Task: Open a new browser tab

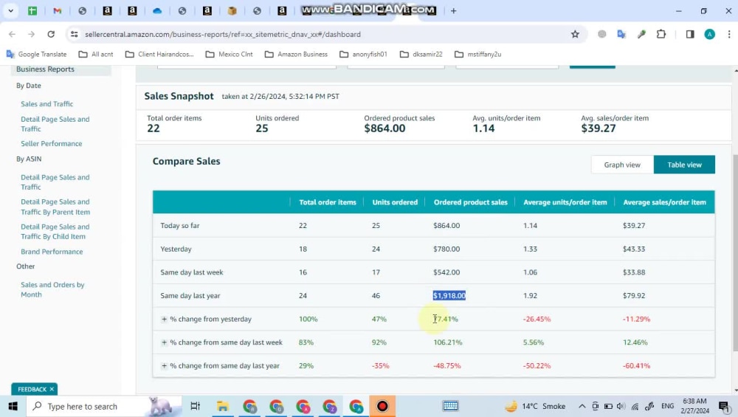Action: (x=453, y=11)
